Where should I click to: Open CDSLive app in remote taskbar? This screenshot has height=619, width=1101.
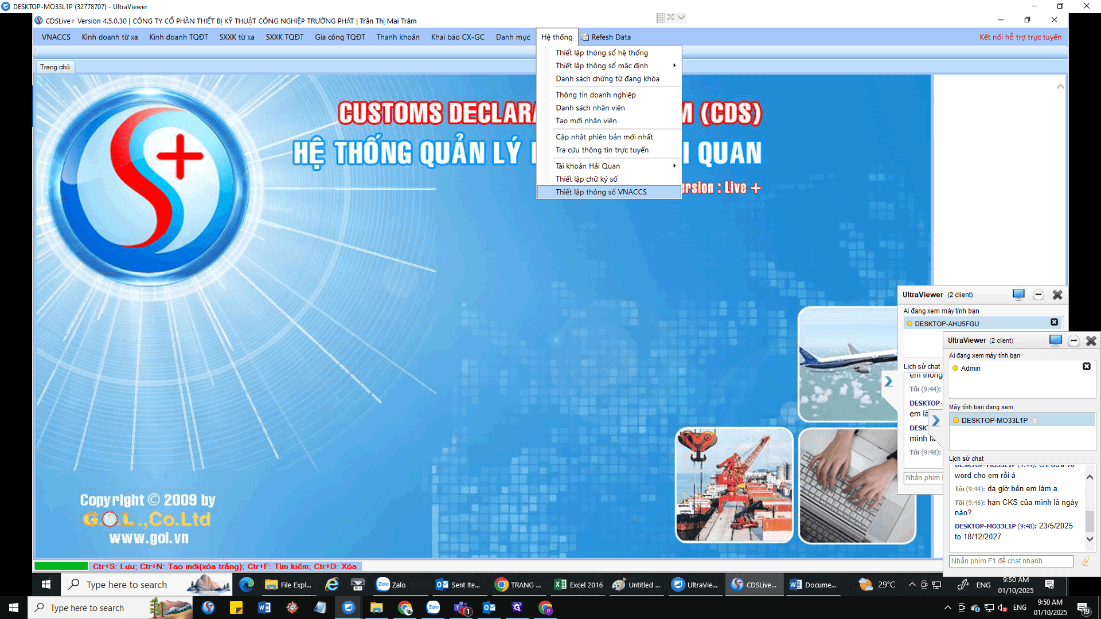point(754,585)
